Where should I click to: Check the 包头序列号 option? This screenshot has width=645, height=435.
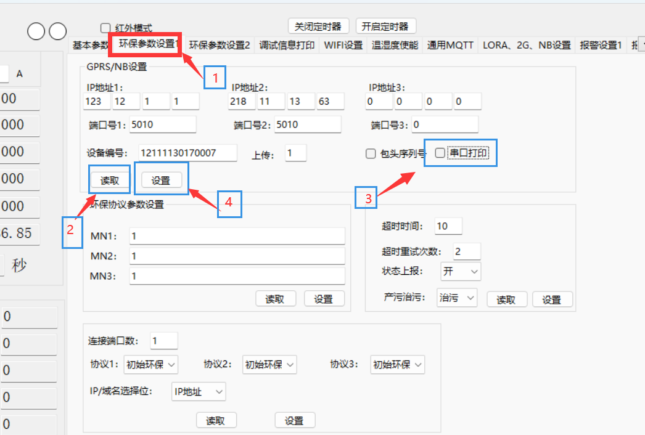[371, 153]
